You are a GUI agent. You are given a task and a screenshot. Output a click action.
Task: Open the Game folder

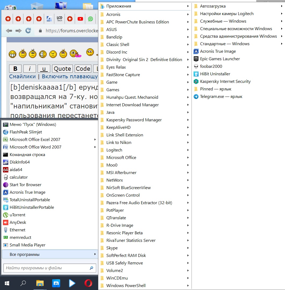tap(145, 82)
